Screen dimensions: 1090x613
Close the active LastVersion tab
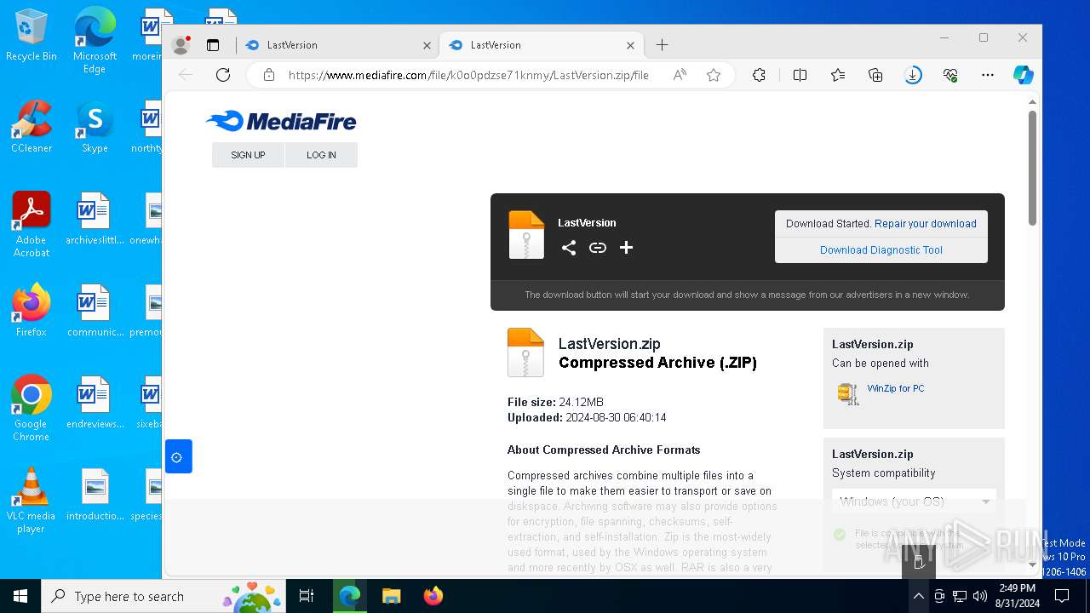(630, 45)
